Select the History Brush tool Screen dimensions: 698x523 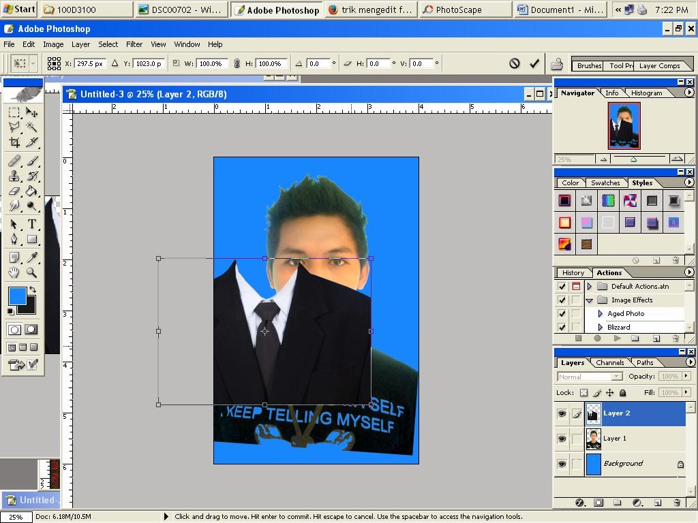(x=31, y=176)
